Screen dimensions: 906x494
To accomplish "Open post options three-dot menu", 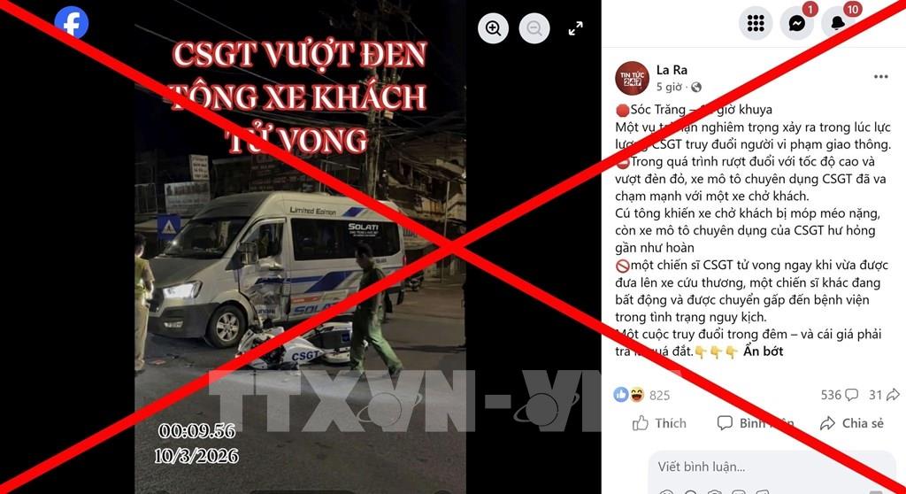I will (x=880, y=77).
